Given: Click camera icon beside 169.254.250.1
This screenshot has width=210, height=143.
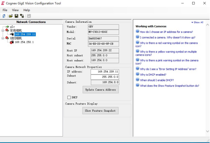Looking at the screenshot, I should 12,42.
